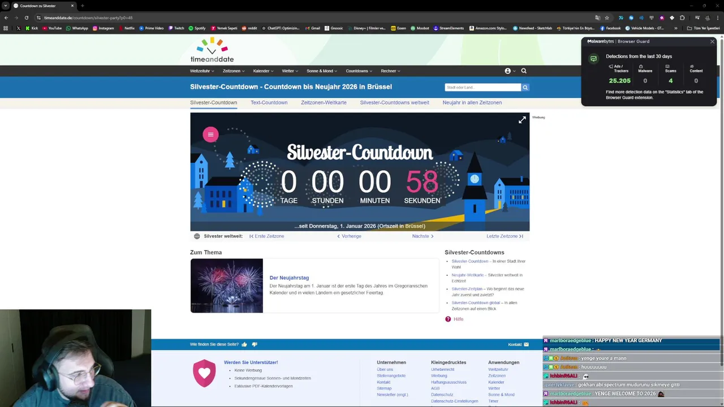Image resolution: width=724 pixels, height=407 pixels.
Task: Bookmark this page with the star icon
Action: 607,18
